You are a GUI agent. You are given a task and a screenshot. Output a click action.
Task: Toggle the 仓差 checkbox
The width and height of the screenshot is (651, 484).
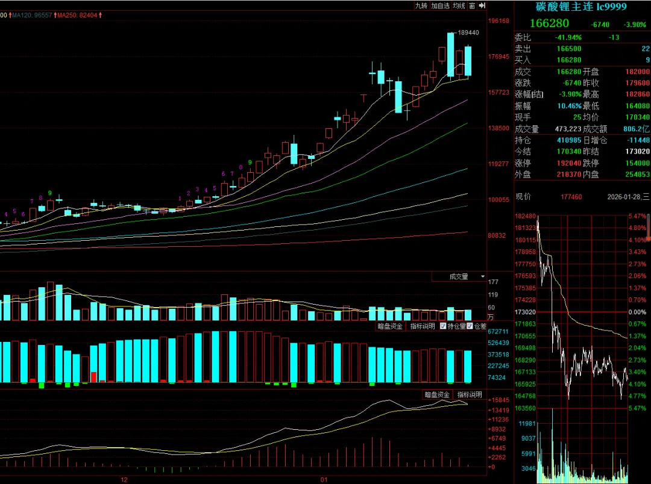coord(470,326)
